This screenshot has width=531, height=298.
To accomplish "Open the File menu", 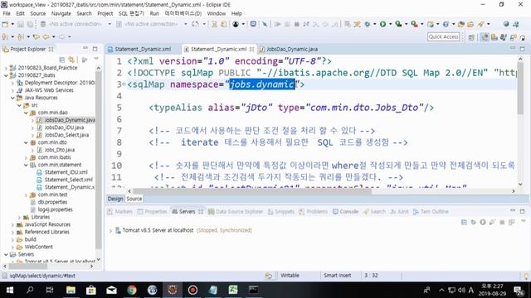I will (7, 13).
